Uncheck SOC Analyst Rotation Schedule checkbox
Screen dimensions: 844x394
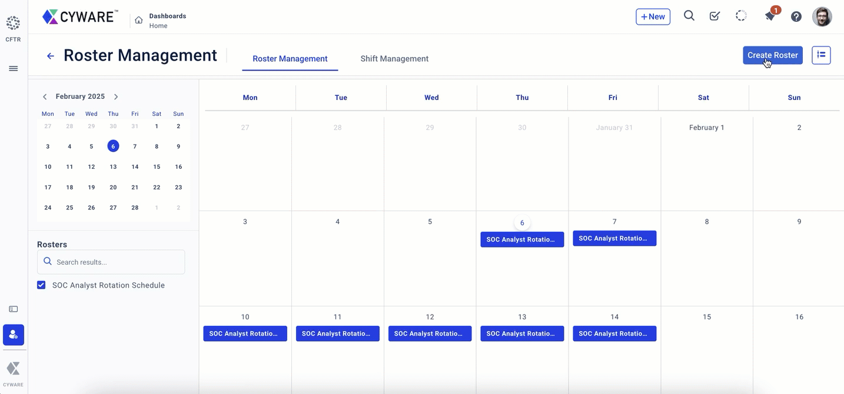click(x=41, y=285)
